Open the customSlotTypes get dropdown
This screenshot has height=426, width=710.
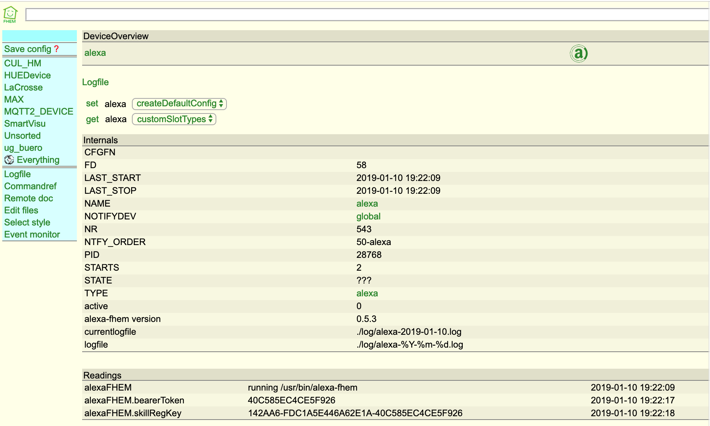coord(174,119)
